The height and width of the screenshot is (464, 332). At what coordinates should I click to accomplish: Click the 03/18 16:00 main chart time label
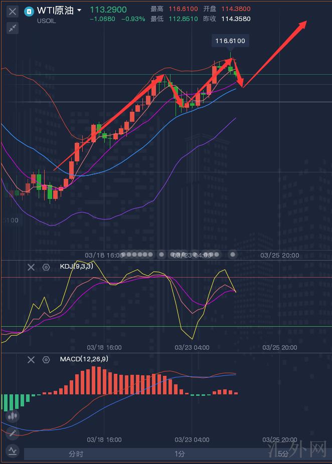104,255
